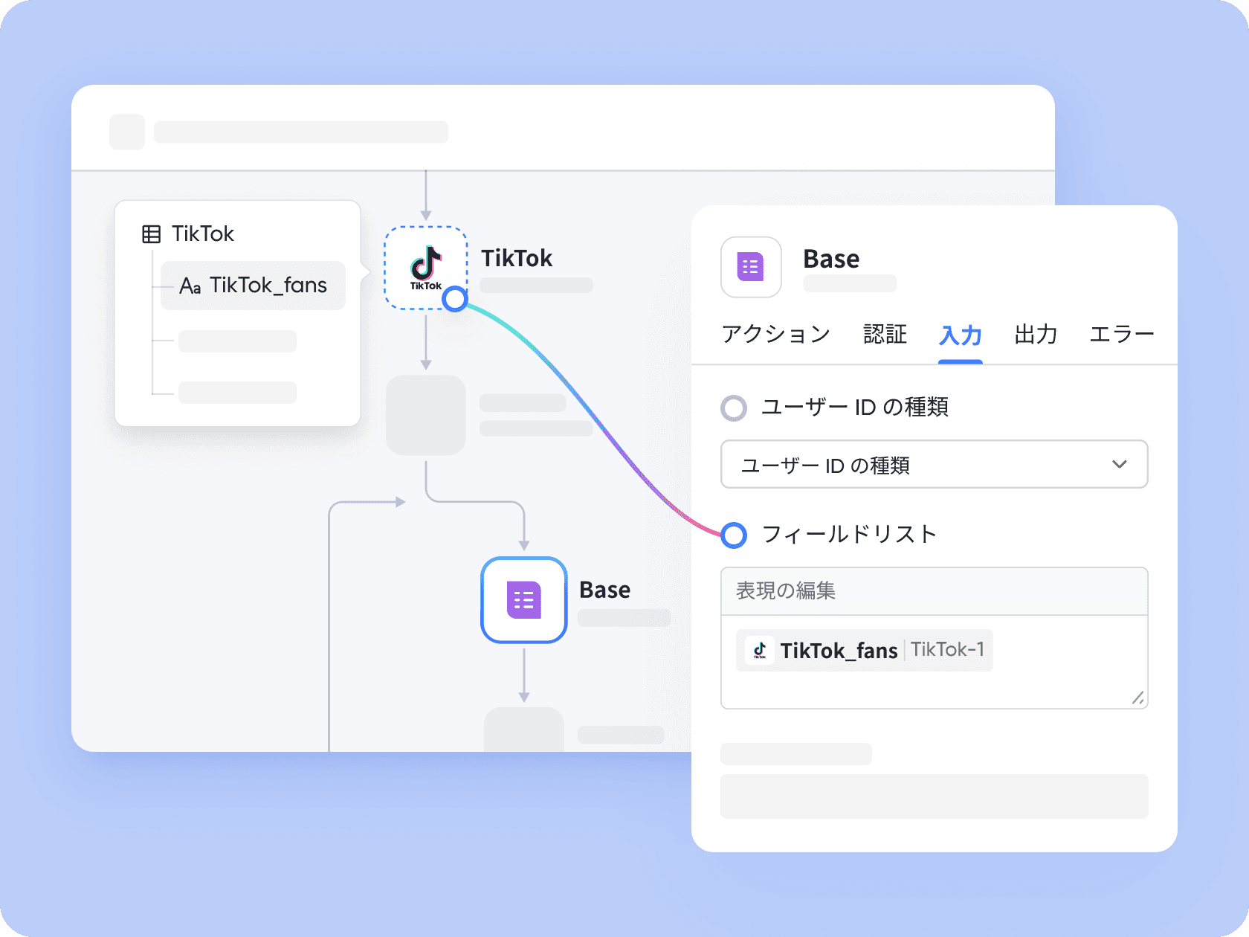Screen dimensions: 1249x937
Task: Click the Base title in the panel header
Action: pos(831,260)
